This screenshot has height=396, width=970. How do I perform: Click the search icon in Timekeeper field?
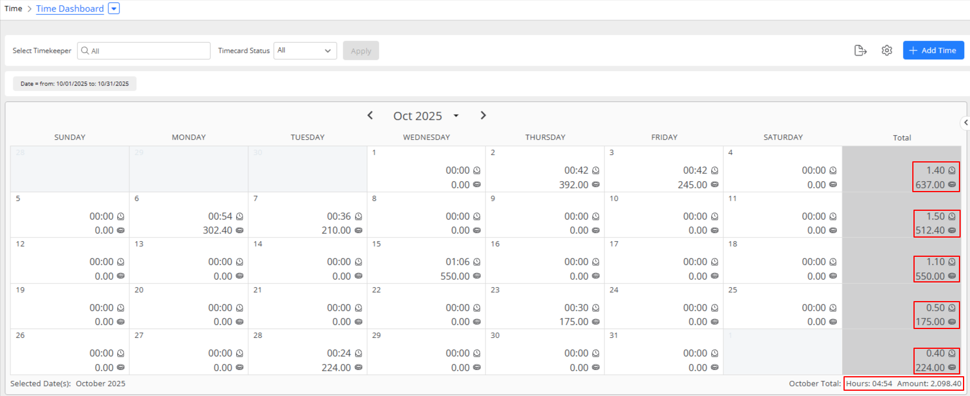(x=85, y=51)
